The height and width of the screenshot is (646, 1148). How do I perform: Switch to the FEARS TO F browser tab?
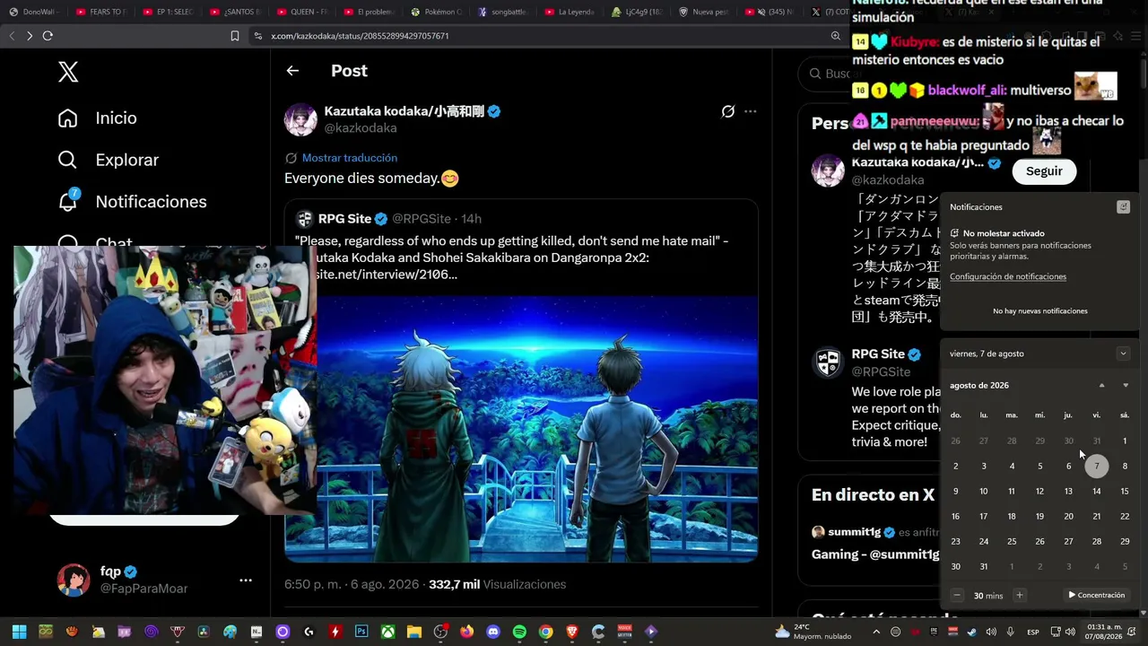coord(101,13)
